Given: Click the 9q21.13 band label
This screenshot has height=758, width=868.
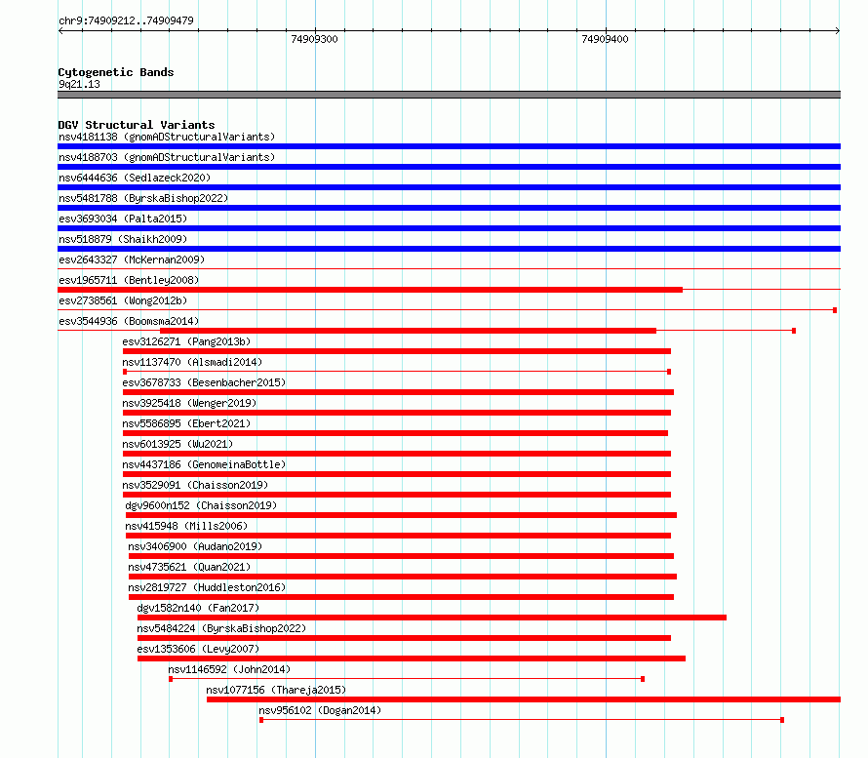Looking at the screenshot, I should click(79, 84).
